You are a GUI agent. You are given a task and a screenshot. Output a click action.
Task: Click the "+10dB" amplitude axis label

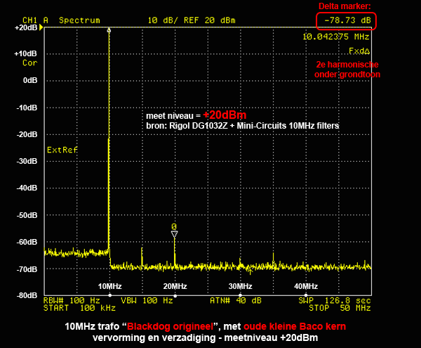click(25, 54)
